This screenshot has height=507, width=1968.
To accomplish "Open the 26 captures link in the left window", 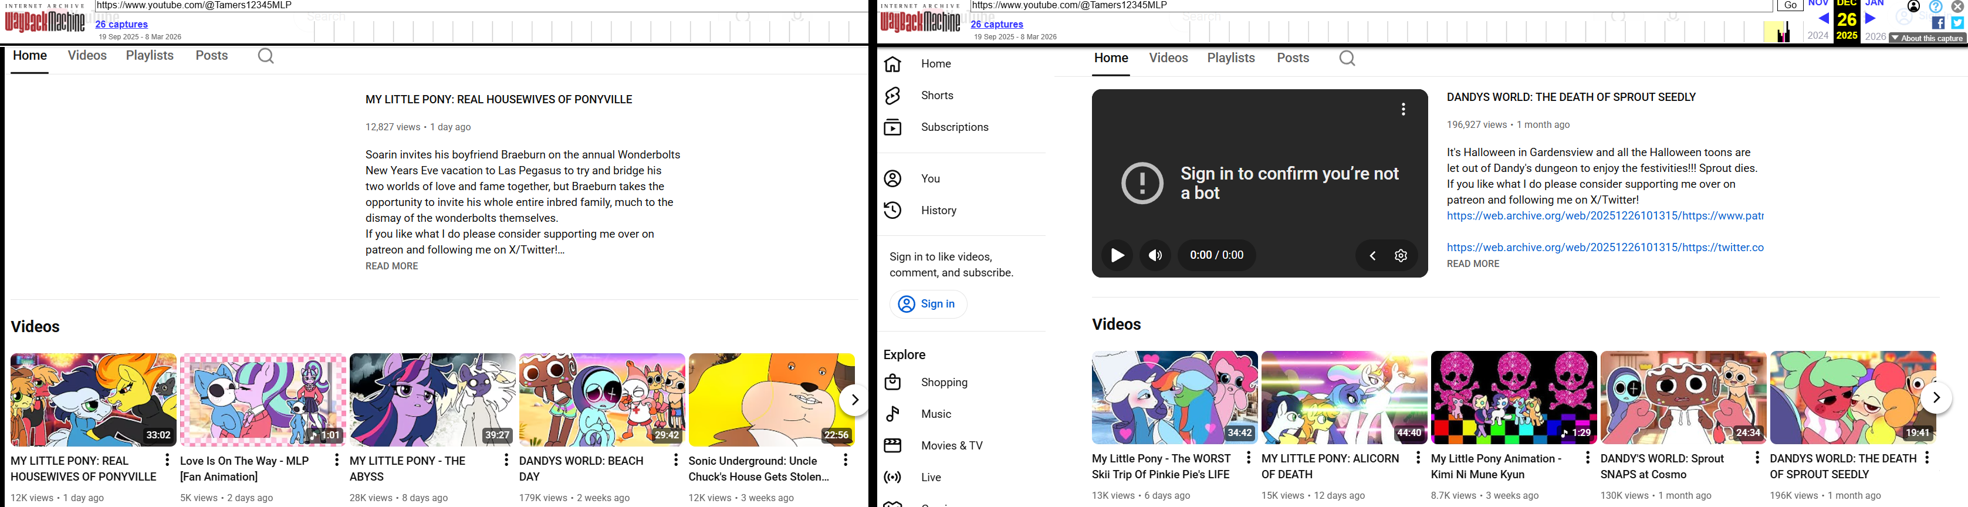I will coord(121,25).
